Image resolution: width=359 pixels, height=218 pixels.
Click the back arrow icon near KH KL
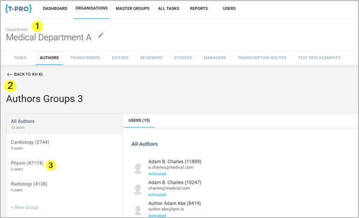[9, 74]
